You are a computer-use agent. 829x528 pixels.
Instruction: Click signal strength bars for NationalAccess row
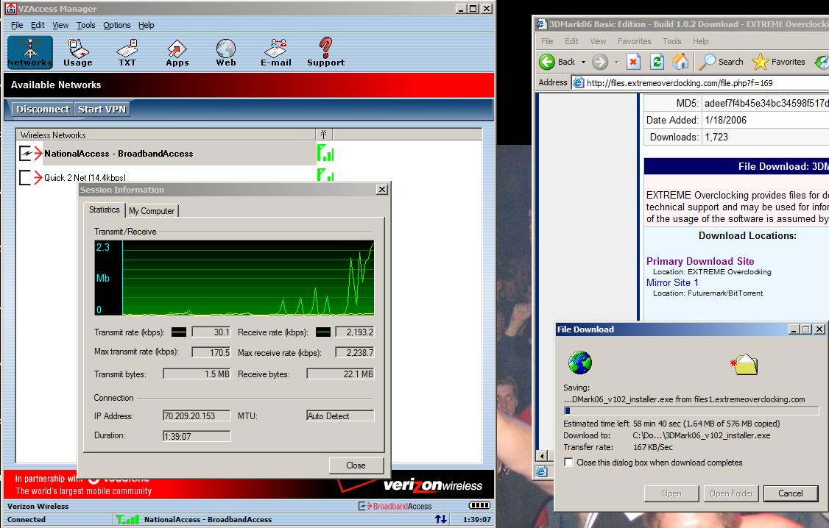click(325, 153)
